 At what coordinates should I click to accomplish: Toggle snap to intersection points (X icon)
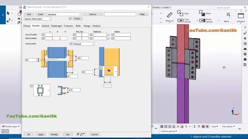point(178,127)
